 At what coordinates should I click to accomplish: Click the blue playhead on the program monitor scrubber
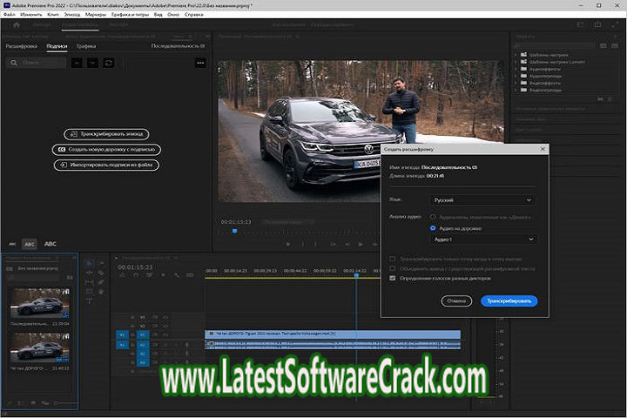[x=234, y=231]
